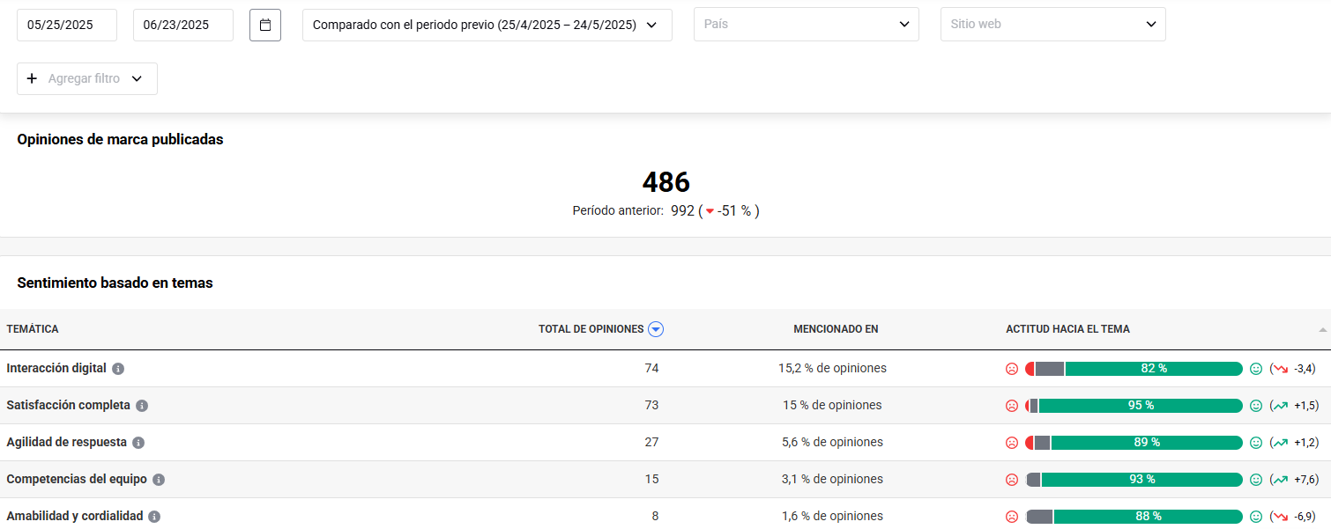This screenshot has height=529, width=1331.
Task: Open the comparison period dropdown
Action: click(x=487, y=25)
